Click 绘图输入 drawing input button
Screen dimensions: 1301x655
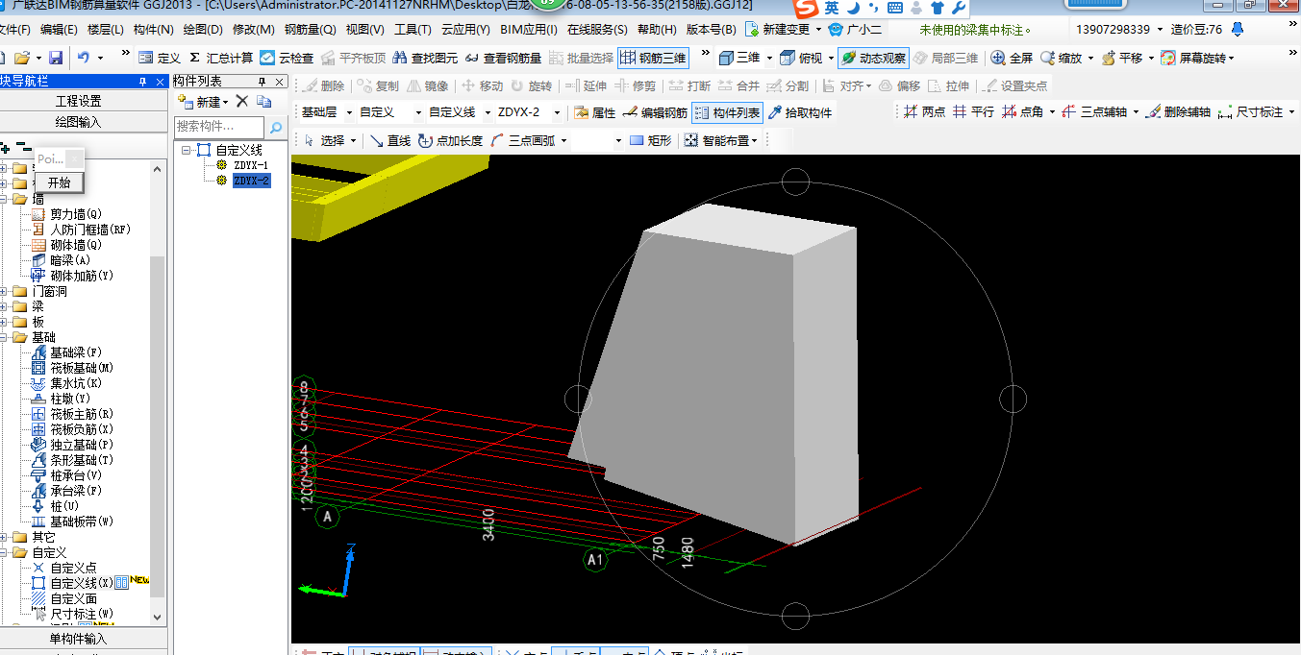click(78, 122)
